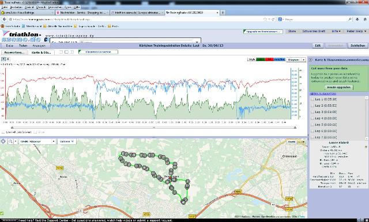
Task: Open the Hilfe dropdown menu
Action: coord(336,31)
